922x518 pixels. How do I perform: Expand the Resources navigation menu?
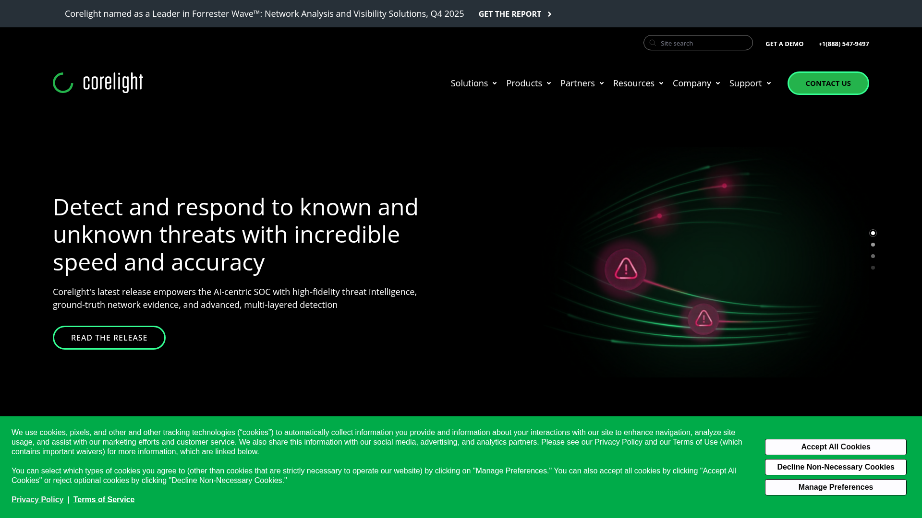[x=634, y=83]
